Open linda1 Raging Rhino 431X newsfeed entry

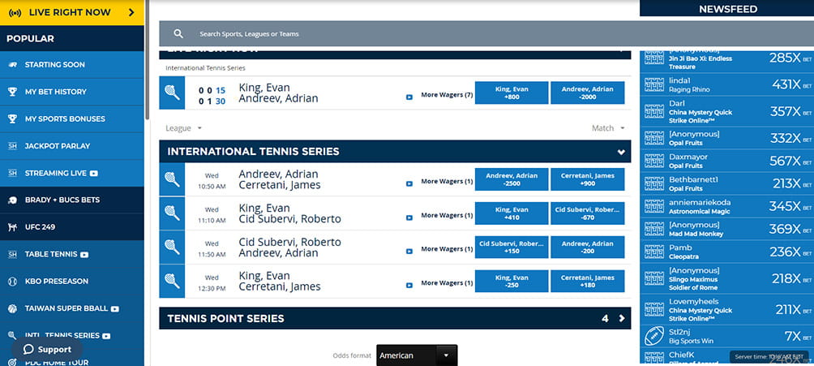pos(726,84)
